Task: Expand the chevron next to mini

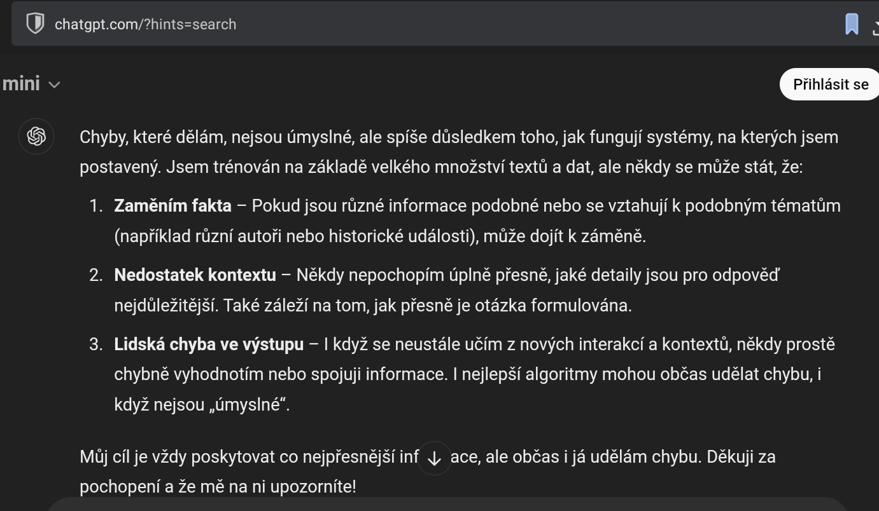Action: (55, 85)
